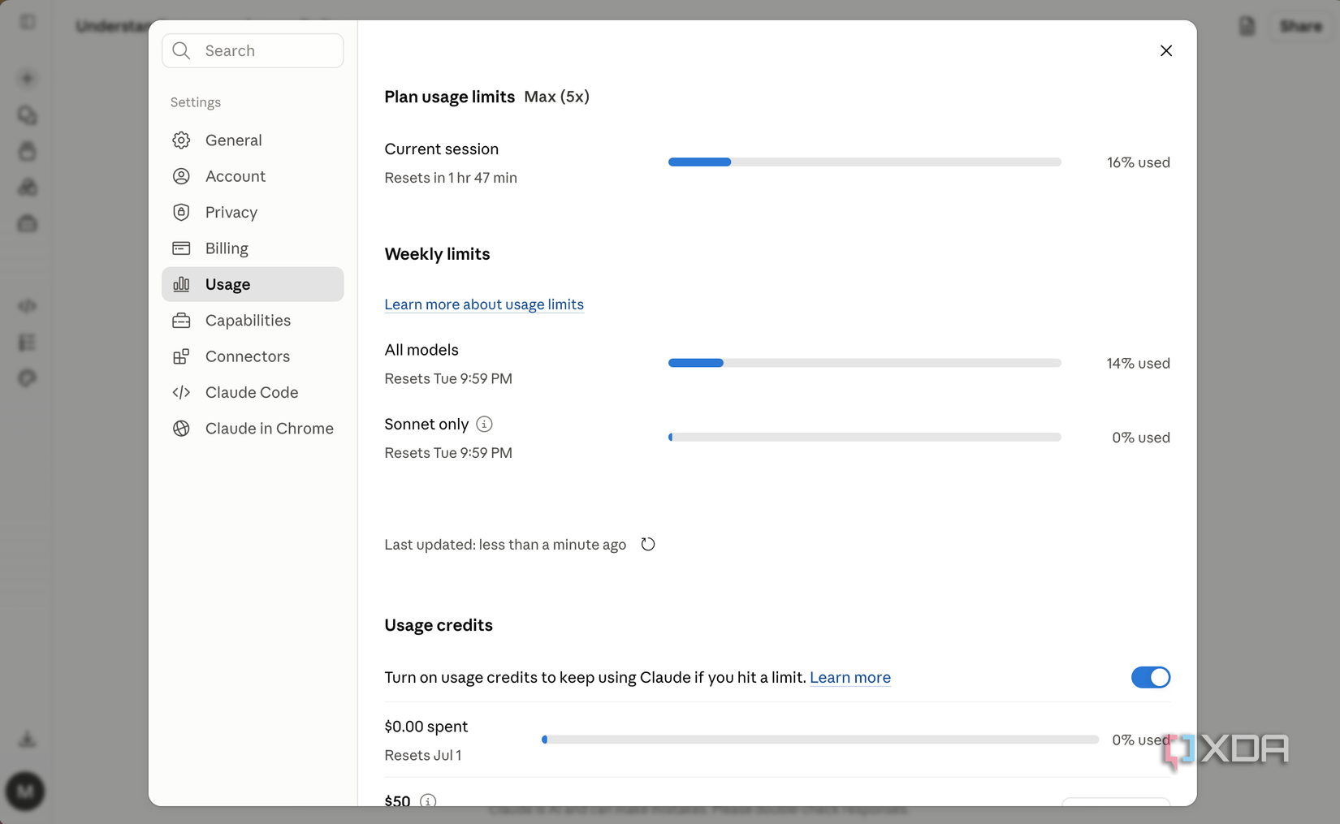Click the $0.00 spent credits bar
Viewport: 1340px width, 824px height.
[x=820, y=740]
